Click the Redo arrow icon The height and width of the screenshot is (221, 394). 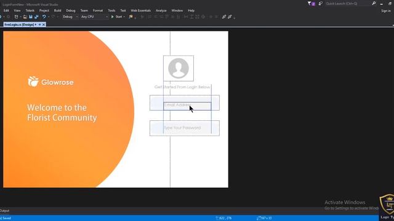[x=53, y=17]
